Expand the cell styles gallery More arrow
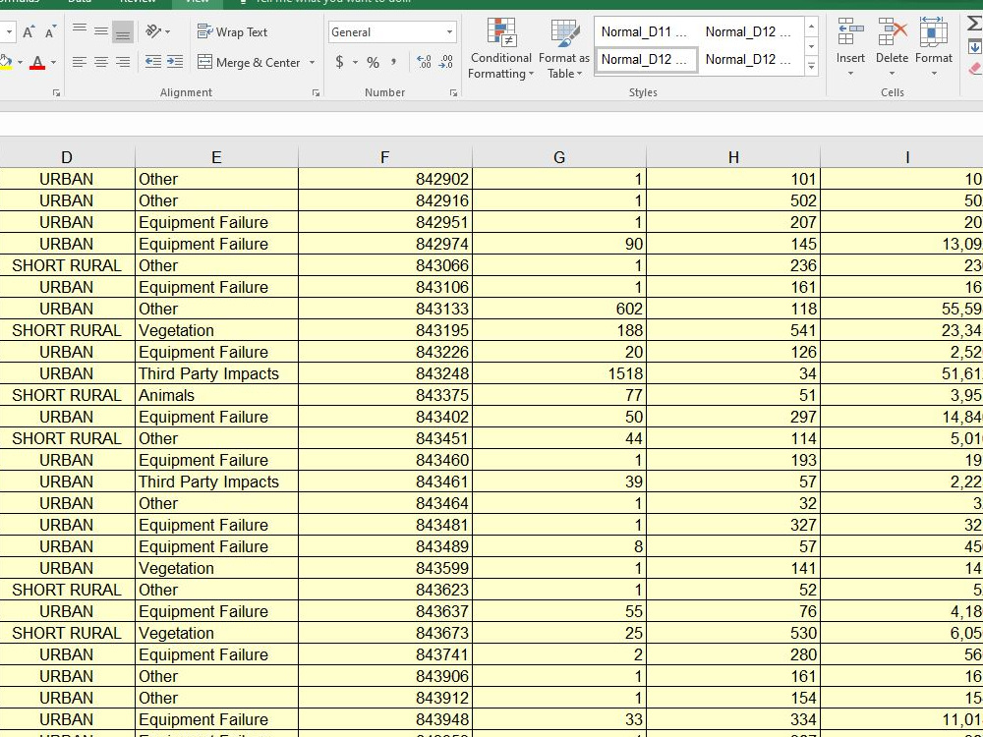 click(x=811, y=65)
